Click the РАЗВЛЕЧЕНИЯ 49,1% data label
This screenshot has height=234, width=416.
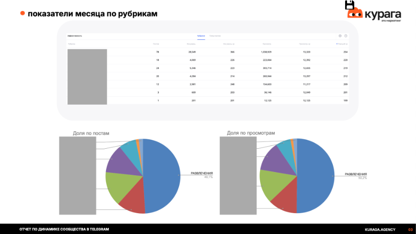click(x=202, y=175)
